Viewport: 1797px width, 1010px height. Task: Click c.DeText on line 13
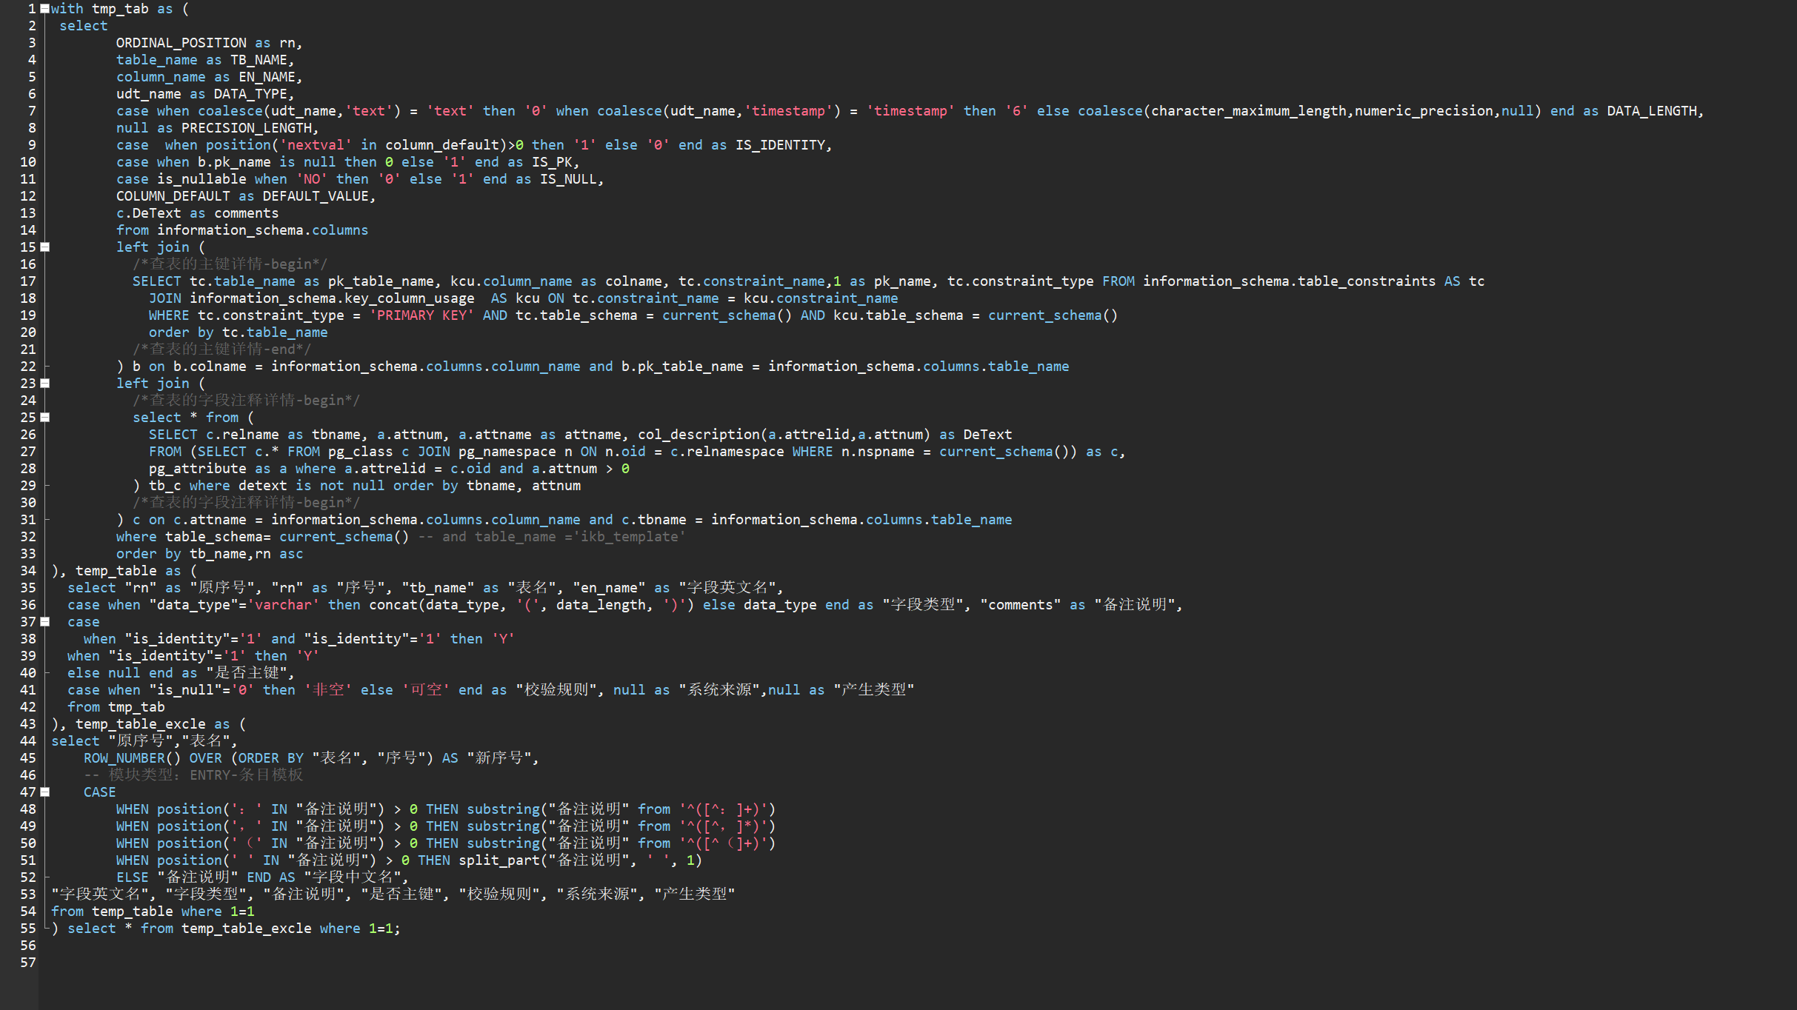[x=149, y=213]
